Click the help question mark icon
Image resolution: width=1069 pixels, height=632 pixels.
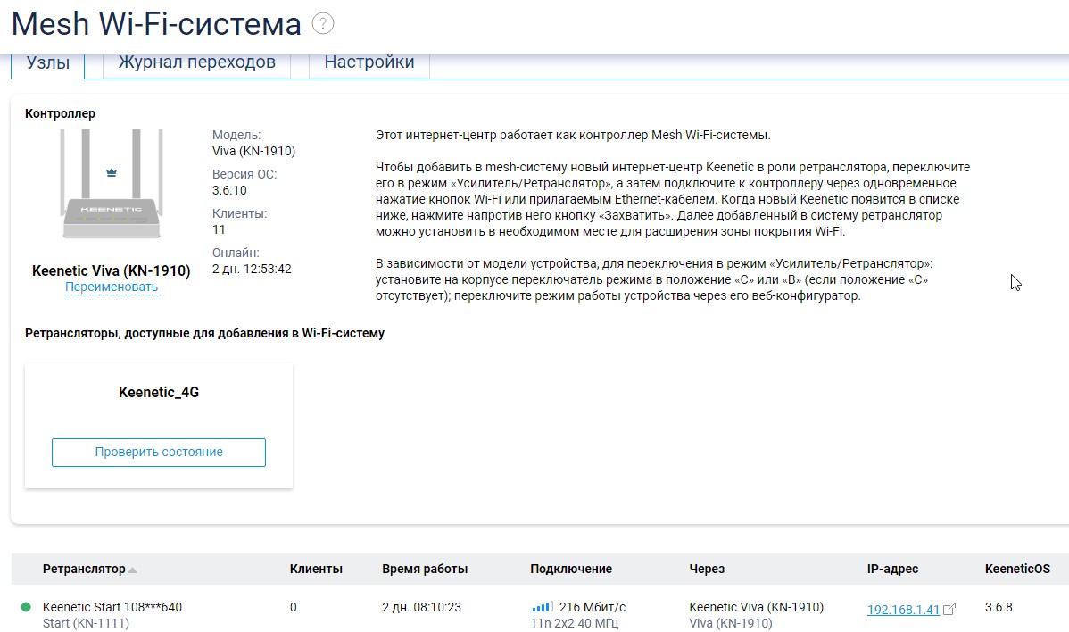[323, 24]
